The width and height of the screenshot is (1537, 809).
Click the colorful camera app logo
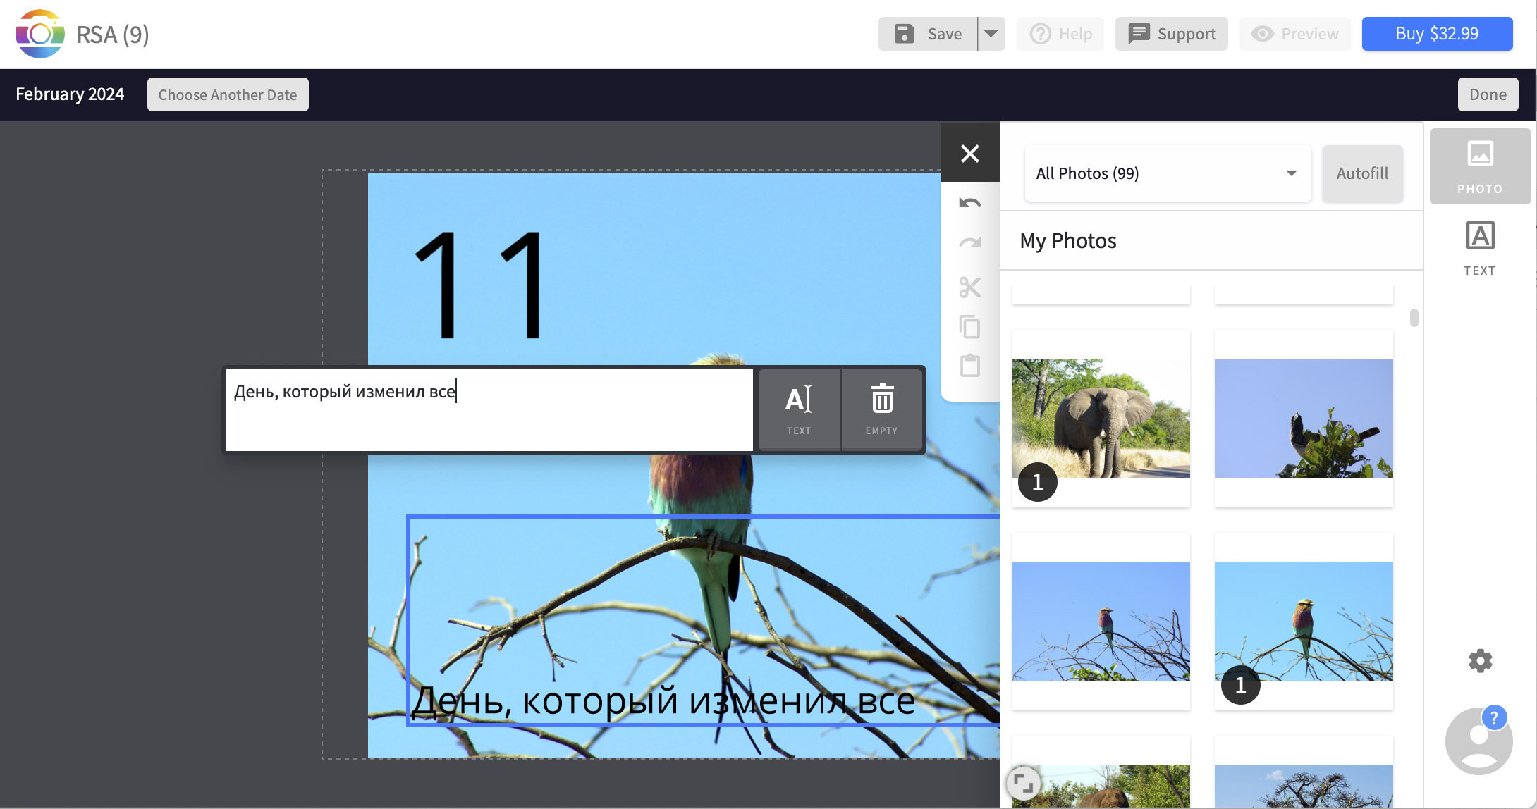tap(40, 34)
